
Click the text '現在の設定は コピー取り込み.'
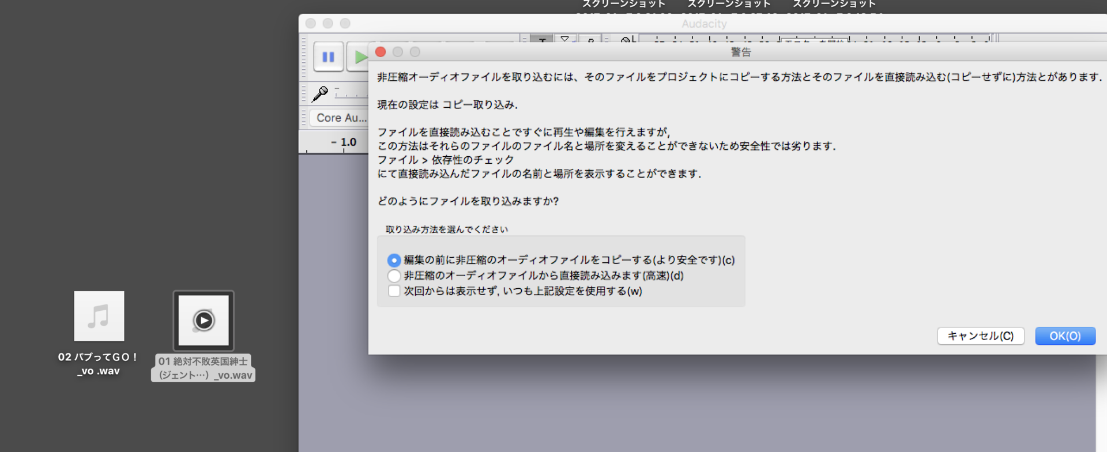tap(447, 104)
